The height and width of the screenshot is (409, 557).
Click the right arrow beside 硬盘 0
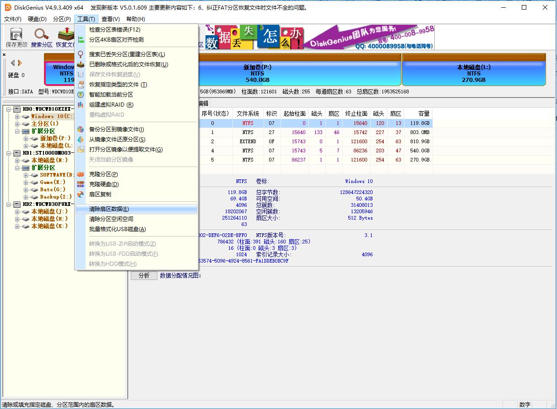point(20,63)
